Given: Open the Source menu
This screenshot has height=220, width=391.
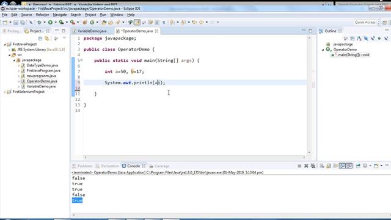Looking at the screenshot, I should pyautogui.click(x=26, y=15).
